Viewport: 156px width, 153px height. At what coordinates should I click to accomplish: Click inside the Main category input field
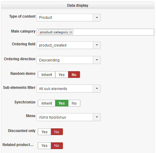(x=113, y=32)
